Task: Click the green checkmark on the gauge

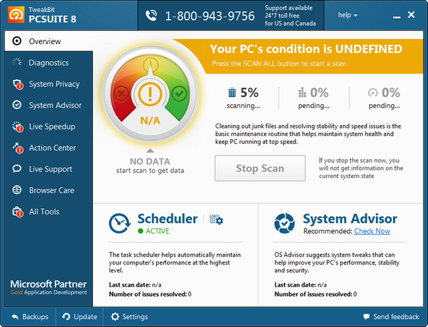Action: click(179, 94)
